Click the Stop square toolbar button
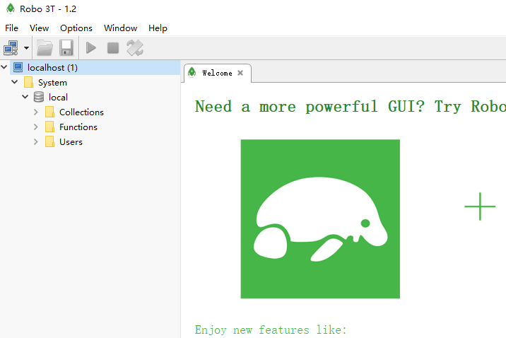 [113, 48]
